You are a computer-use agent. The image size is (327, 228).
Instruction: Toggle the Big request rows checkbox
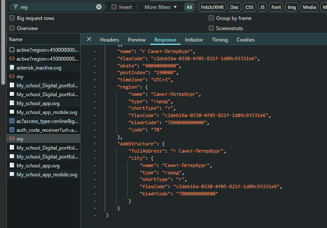[x=12, y=18]
